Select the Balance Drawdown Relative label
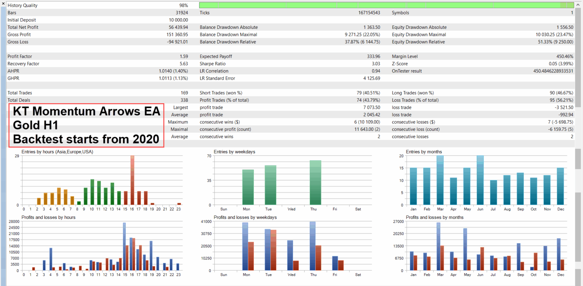This screenshot has height=286, width=583. (x=228, y=42)
